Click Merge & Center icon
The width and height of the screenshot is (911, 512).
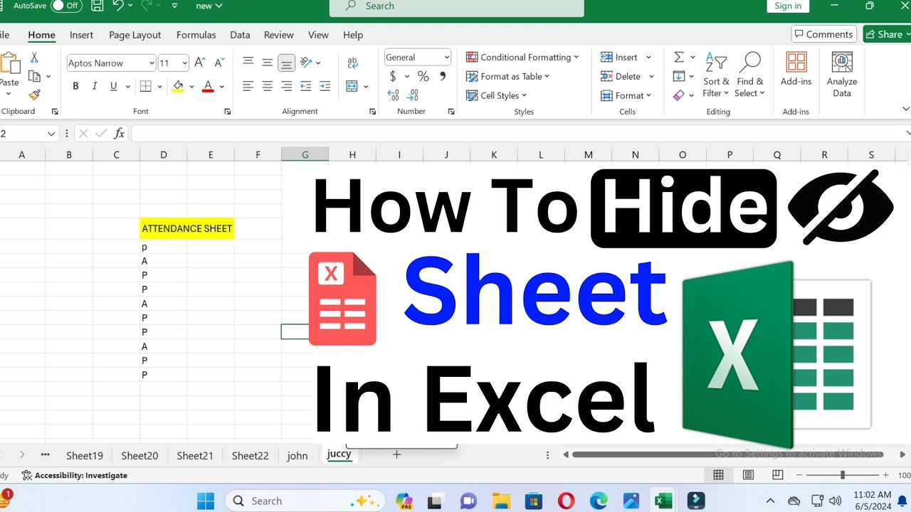pyautogui.click(x=352, y=86)
